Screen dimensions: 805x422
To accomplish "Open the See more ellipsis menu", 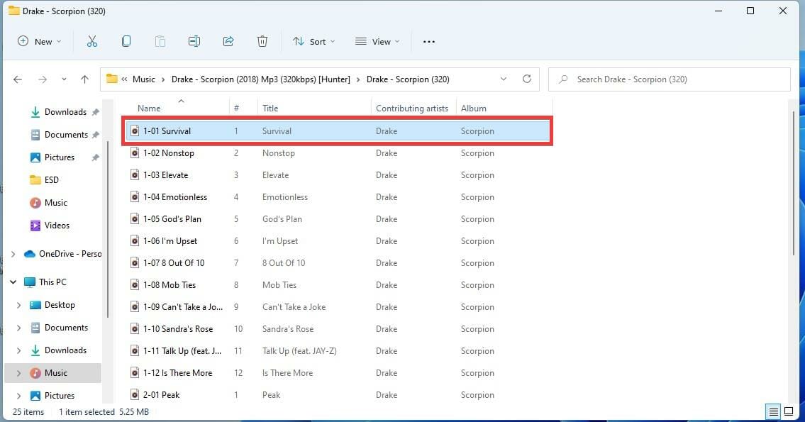I will (x=428, y=42).
